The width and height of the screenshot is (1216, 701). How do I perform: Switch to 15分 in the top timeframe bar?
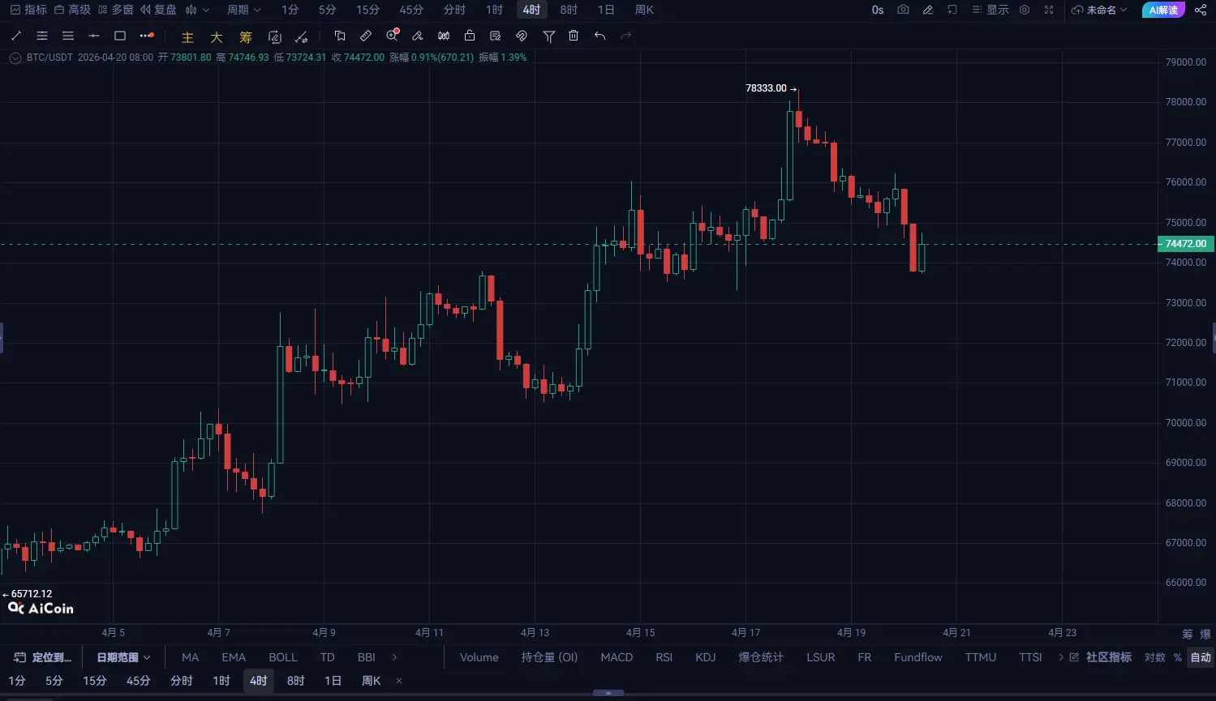click(x=367, y=10)
